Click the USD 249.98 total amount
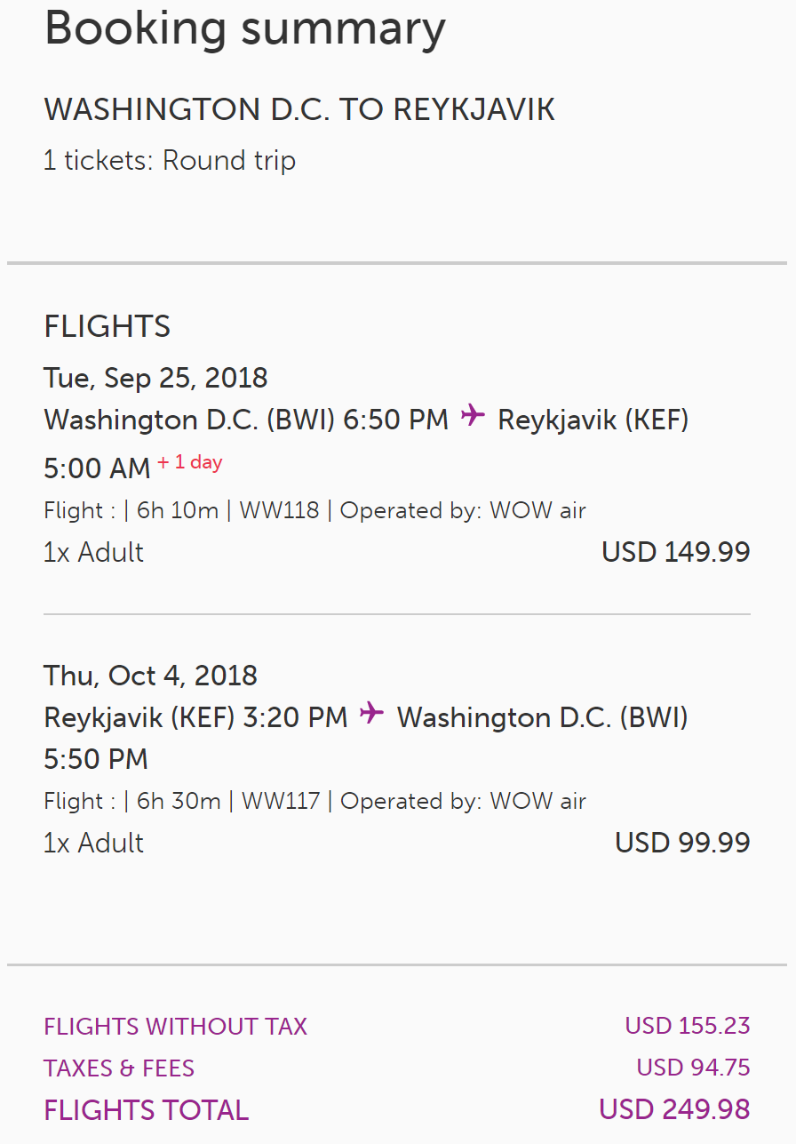Screen dimensions: 796x1144 click(x=674, y=1109)
